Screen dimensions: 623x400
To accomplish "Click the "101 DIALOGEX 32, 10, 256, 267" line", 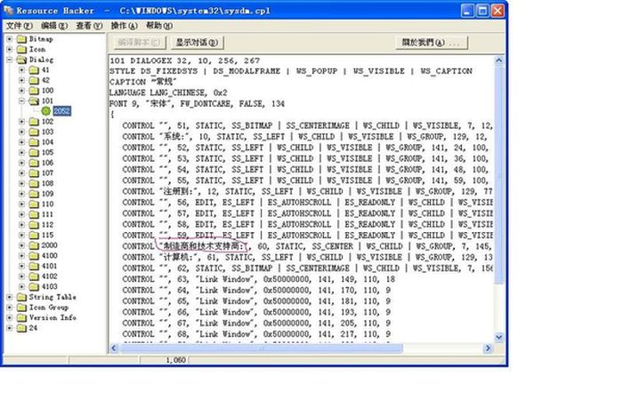I will [x=185, y=60].
